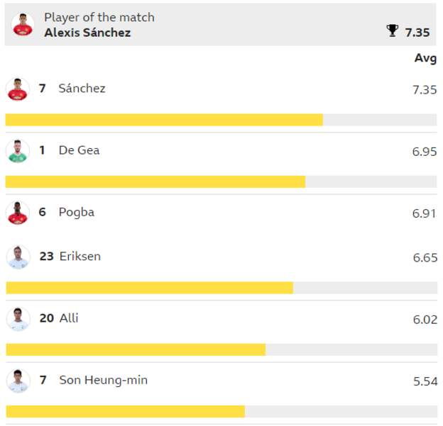Click the Player of the match heading

click(99, 18)
